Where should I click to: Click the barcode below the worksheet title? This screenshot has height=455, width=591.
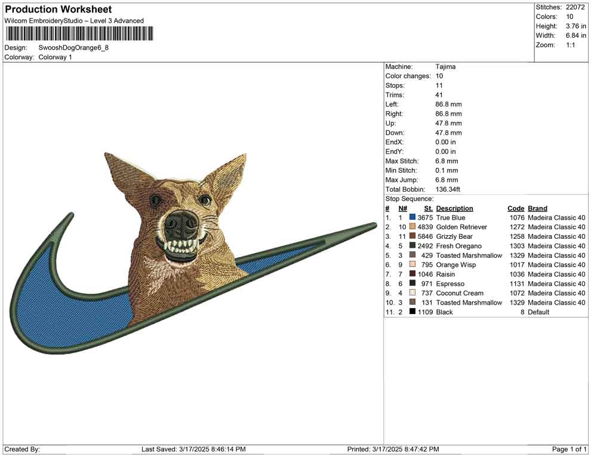(78, 33)
